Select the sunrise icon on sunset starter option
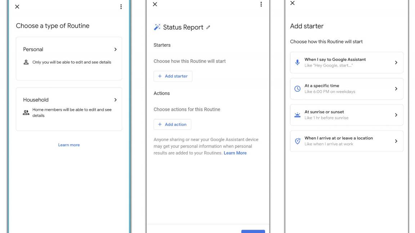Image resolution: width=415 pixels, height=233 pixels. coord(297,114)
